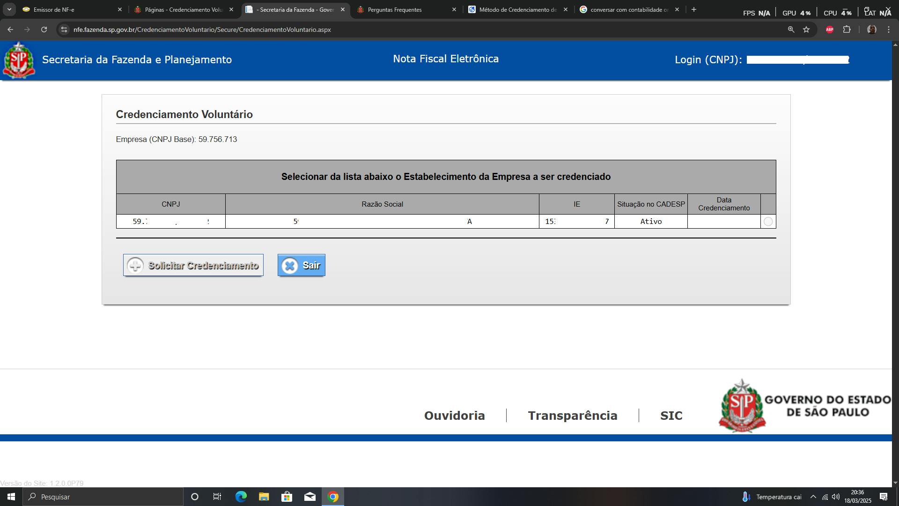
Task: Open the Chrome extensions puzzle icon
Action: [x=847, y=30]
